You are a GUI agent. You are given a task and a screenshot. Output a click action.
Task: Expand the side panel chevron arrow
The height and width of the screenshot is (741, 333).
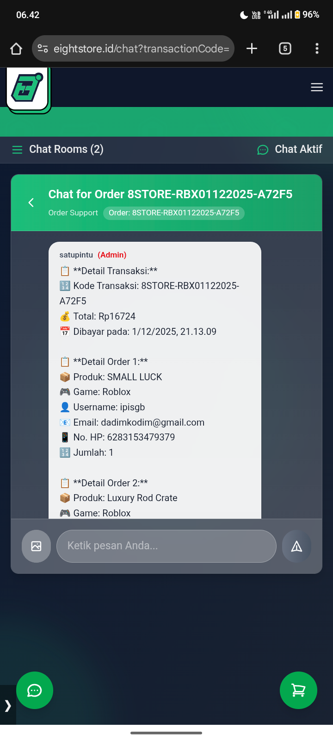click(8, 705)
